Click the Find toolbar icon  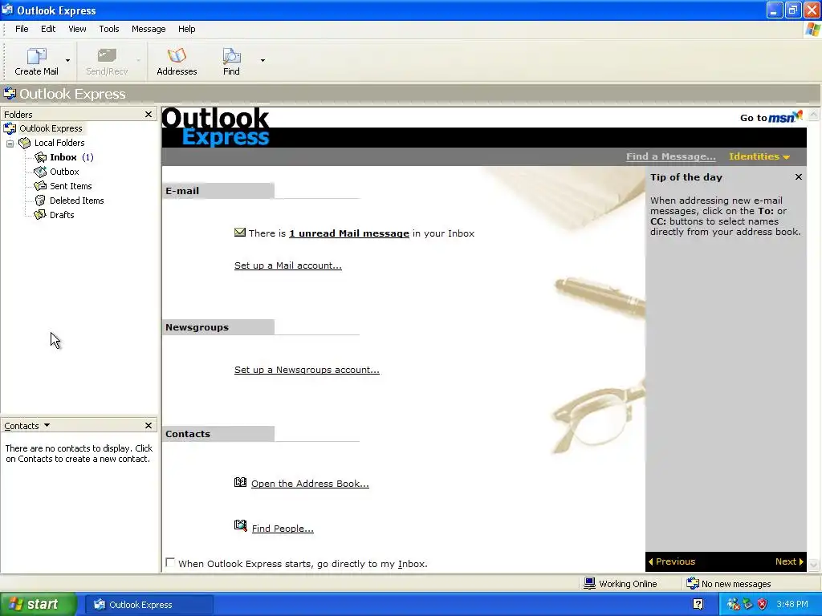click(231, 56)
